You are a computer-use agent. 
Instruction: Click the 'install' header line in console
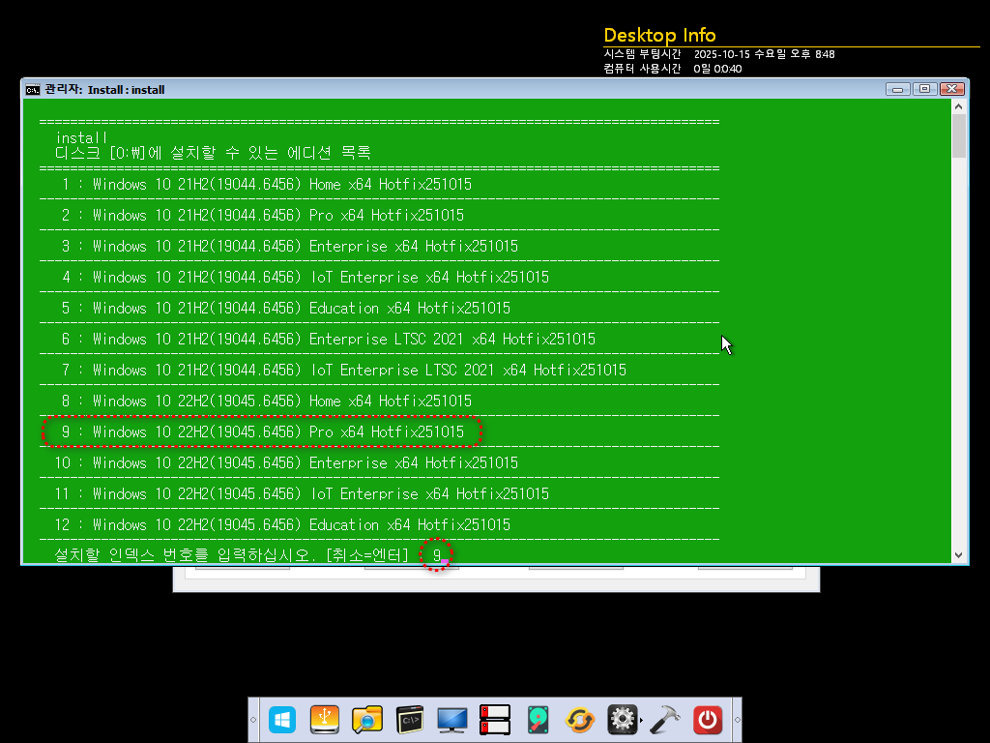pos(81,137)
